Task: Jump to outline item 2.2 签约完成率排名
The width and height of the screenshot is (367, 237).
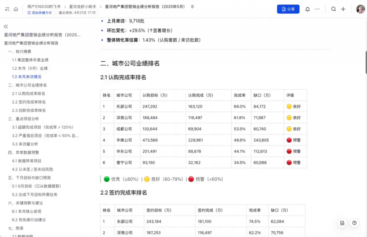Action: point(29,102)
